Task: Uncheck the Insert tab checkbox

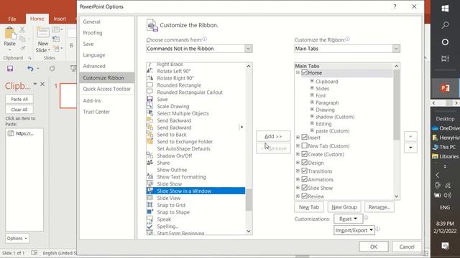Action: click(x=304, y=137)
